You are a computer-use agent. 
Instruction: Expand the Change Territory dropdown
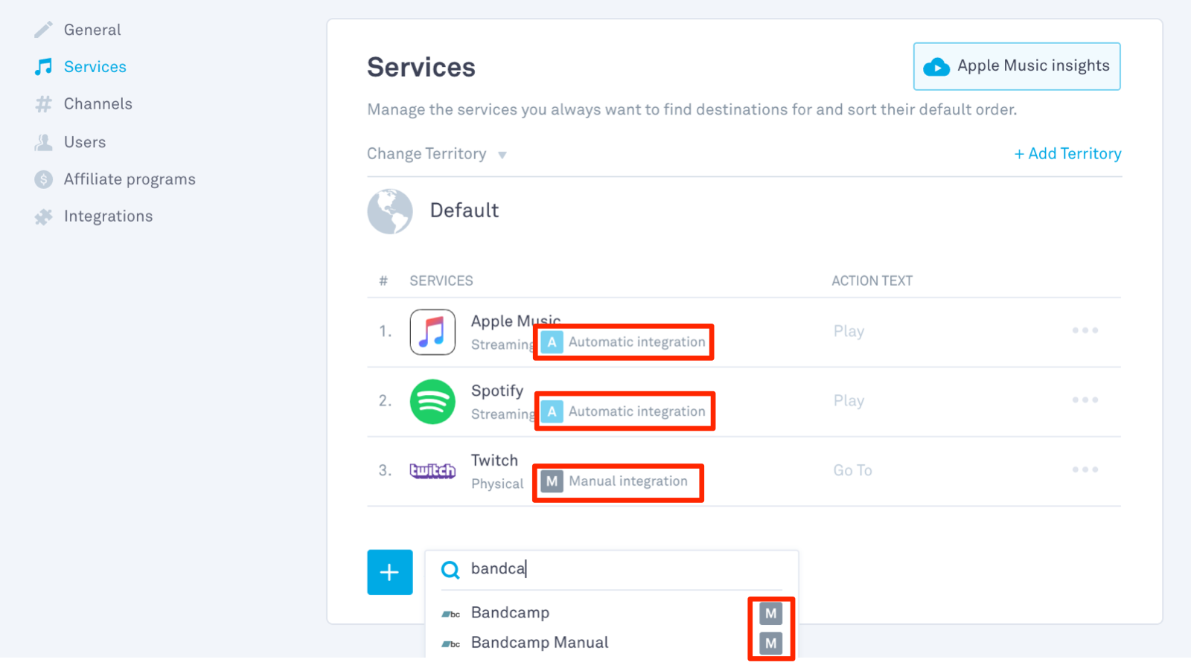pyautogui.click(x=437, y=154)
